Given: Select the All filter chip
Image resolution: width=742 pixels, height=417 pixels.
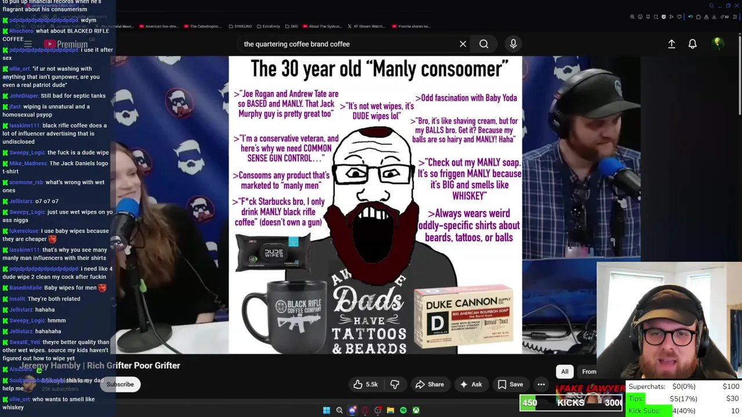Looking at the screenshot, I should pos(565,372).
